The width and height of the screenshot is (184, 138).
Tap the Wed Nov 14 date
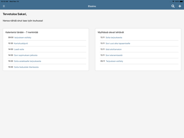click(x=14, y=1)
